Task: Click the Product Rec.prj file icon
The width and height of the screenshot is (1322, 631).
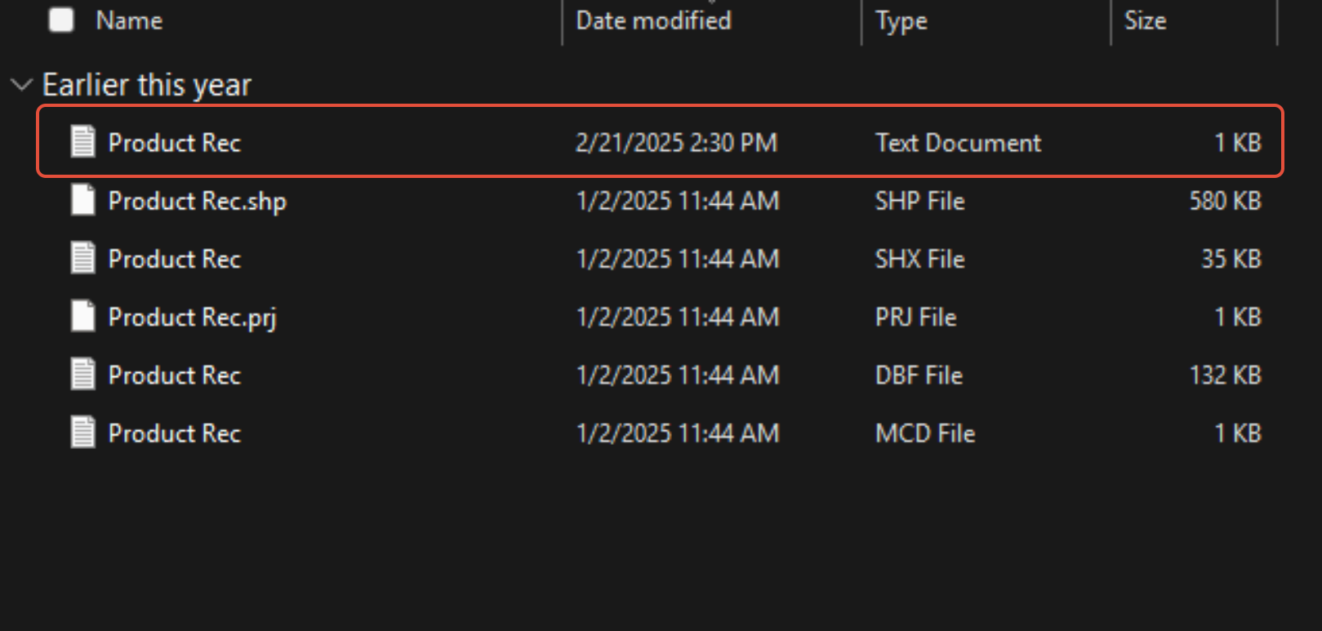Action: 82,316
